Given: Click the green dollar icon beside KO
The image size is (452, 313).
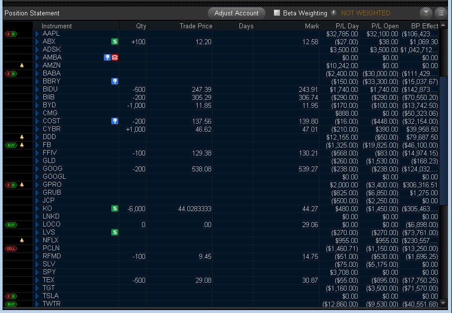Looking at the screenshot, I should [115, 208].
